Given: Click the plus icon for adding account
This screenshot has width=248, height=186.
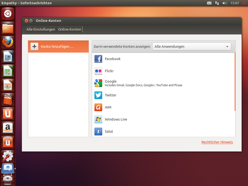Looking at the screenshot, I should (34, 47).
